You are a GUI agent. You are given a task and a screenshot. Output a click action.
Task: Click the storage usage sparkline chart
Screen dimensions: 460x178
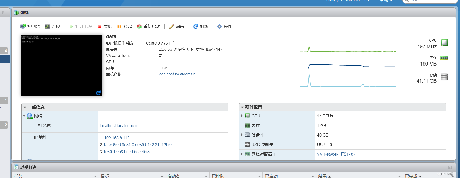(348, 80)
